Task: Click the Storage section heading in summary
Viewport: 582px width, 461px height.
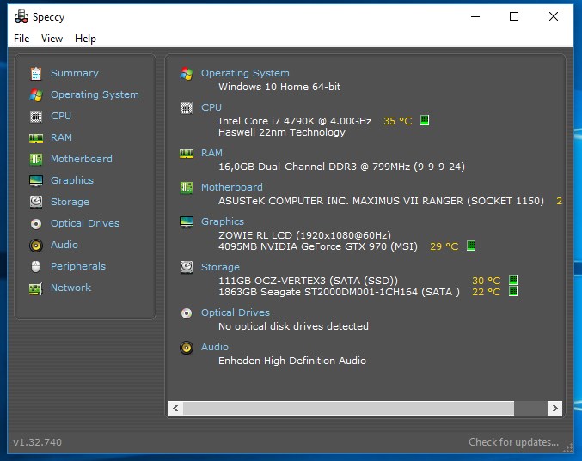Action: point(220,267)
